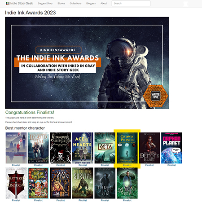View the Beta book cover

(x=105, y=148)
